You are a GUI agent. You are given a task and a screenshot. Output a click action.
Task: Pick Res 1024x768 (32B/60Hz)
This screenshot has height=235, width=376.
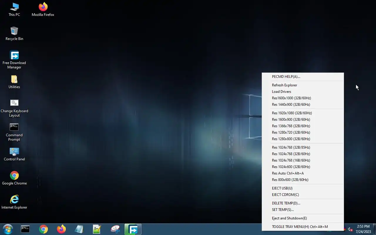pyautogui.click(x=303, y=154)
